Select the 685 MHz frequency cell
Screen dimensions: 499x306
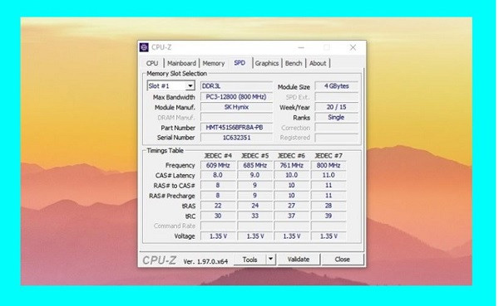tap(255, 165)
